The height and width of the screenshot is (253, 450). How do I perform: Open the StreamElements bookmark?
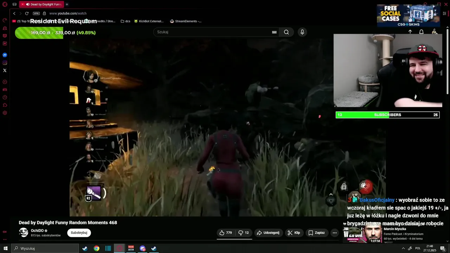186,21
